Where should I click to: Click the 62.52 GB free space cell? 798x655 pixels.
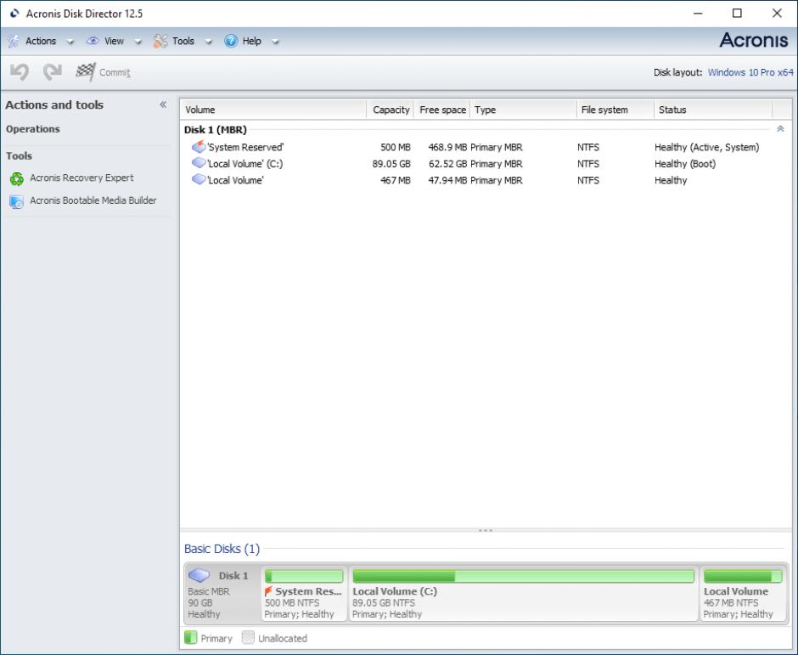[x=447, y=163]
